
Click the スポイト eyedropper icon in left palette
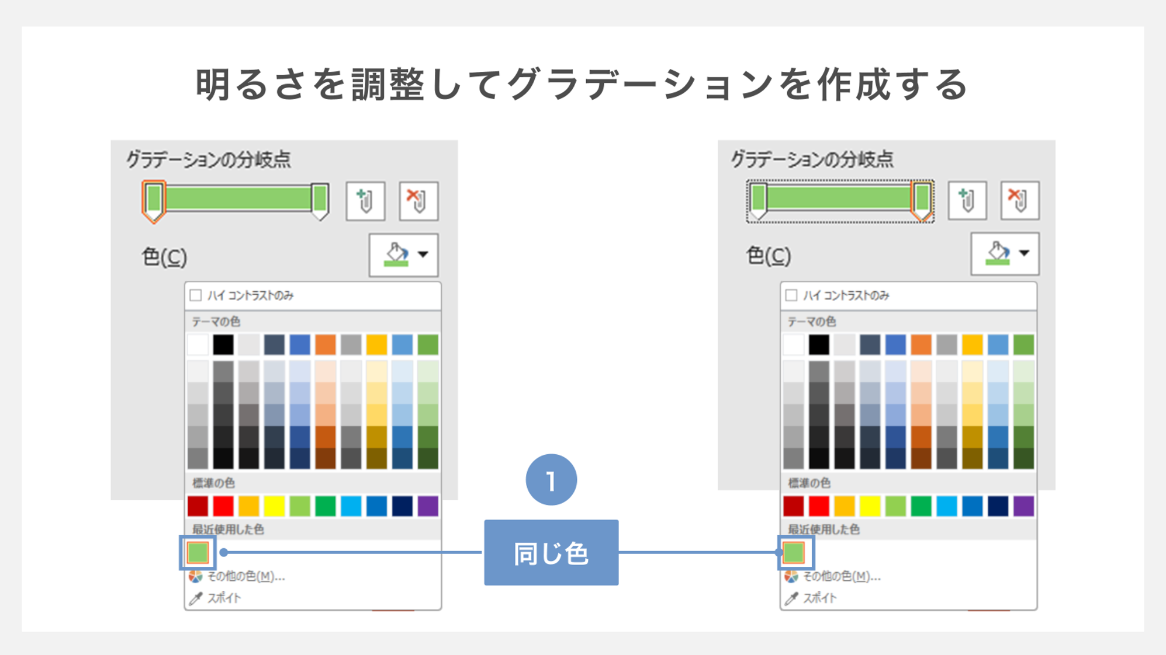pos(195,598)
